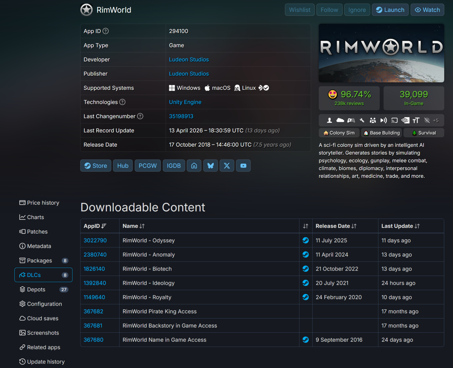Screen dimensions: 453x368
Task: Click the single-player person feature icon
Action: [329, 120]
